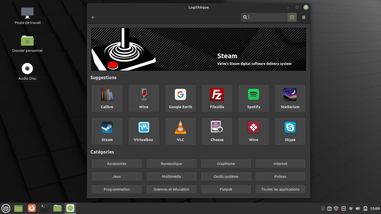Check the battery status icon
The image size is (381, 214).
tap(365, 208)
